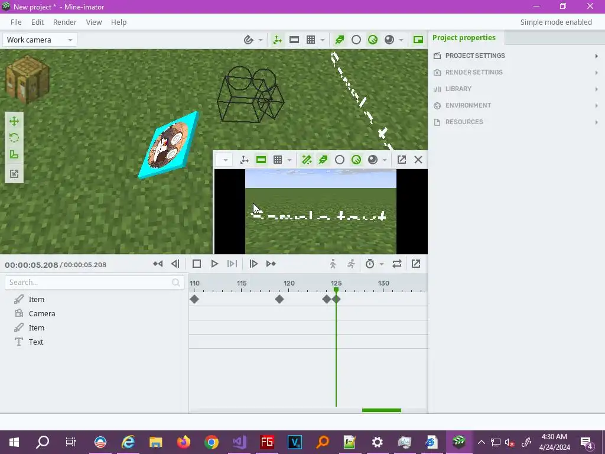The image size is (605, 454).
Task: Step back one frame
Action: pyautogui.click(x=175, y=264)
